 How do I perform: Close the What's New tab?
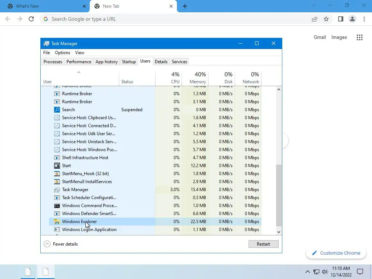tap(84, 7)
